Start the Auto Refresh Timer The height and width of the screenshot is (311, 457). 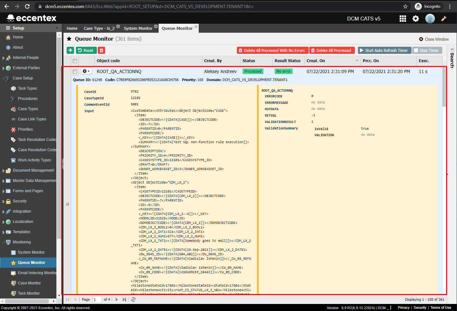click(x=385, y=50)
